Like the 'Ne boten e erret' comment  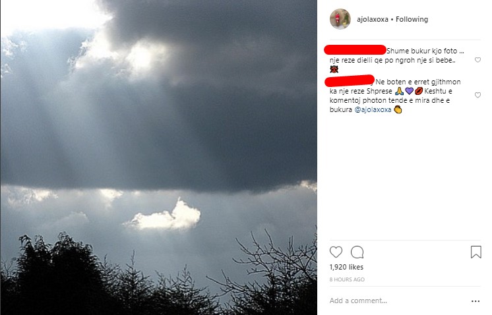tap(477, 96)
